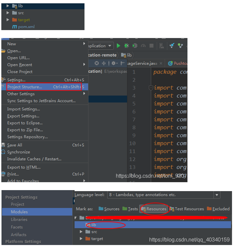
Task: Choose Export Settings...
Action: click(x=45, y=116)
